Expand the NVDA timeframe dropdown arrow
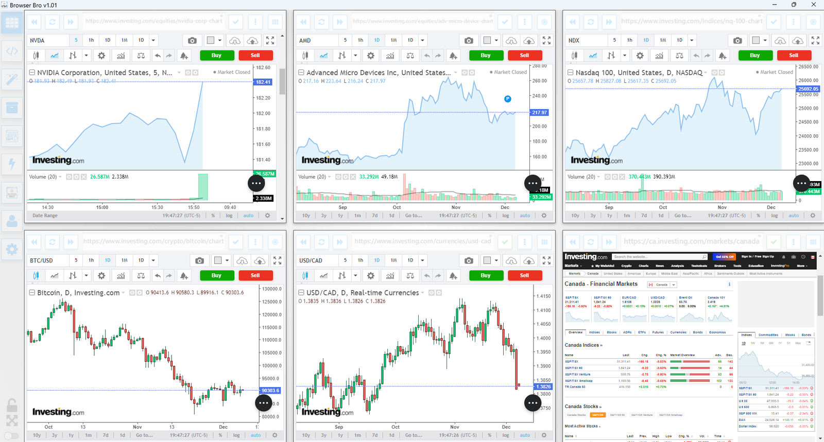This screenshot has height=442, width=824. click(153, 40)
